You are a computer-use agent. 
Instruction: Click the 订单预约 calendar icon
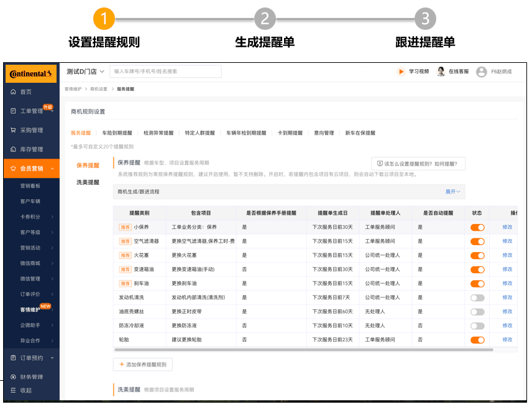click(13, 358)
